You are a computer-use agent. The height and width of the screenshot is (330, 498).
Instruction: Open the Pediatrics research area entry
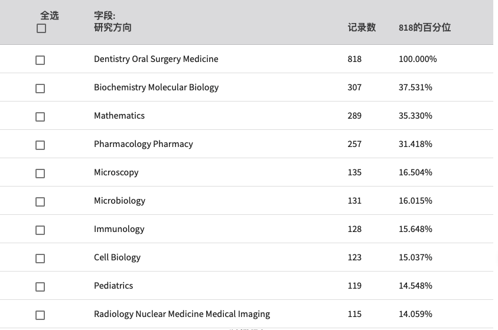point(113,286)
